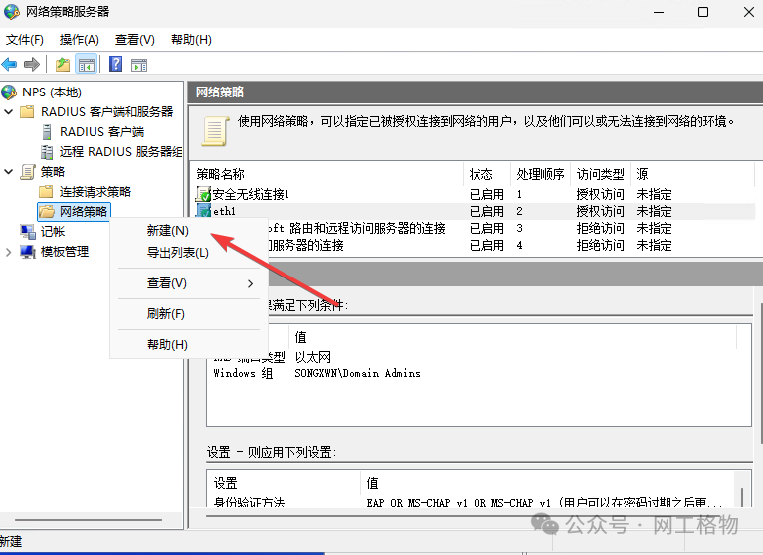Screen dimensions: 763x555
Task: Choose 刷新(F) from context menu
Action: [190, 313]
